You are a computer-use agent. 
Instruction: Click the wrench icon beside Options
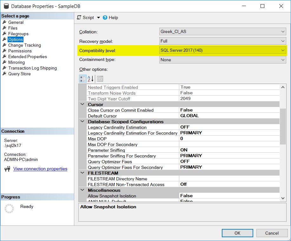pos(4,39)
